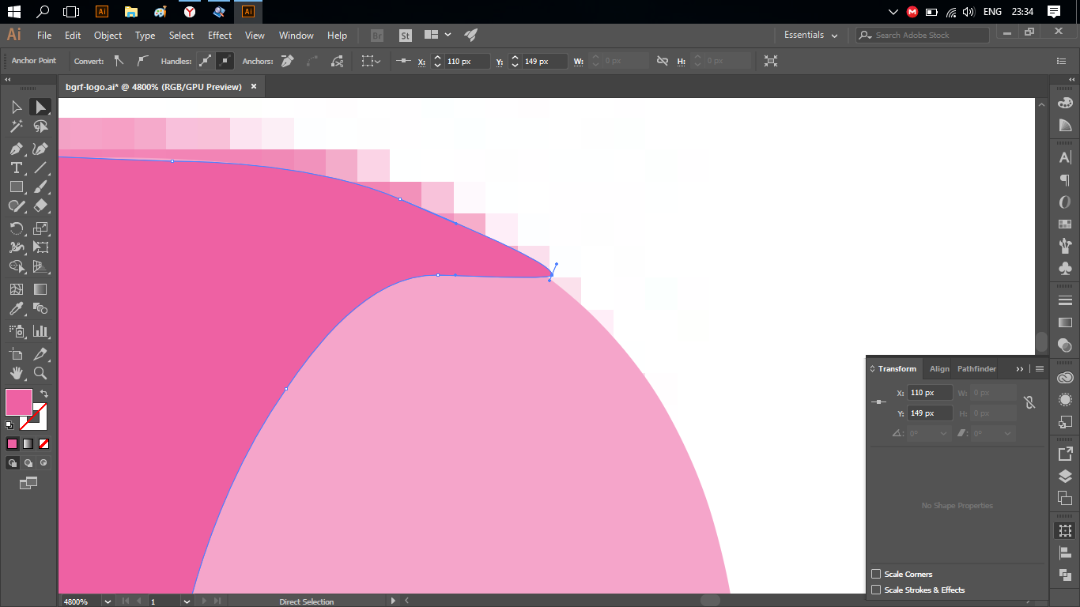Choose the Shape Builder tool

[17, 267]
